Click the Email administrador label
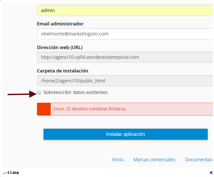 60,24
